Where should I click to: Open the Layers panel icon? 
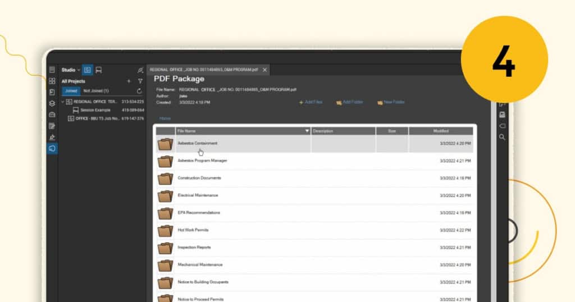[52, 103]
